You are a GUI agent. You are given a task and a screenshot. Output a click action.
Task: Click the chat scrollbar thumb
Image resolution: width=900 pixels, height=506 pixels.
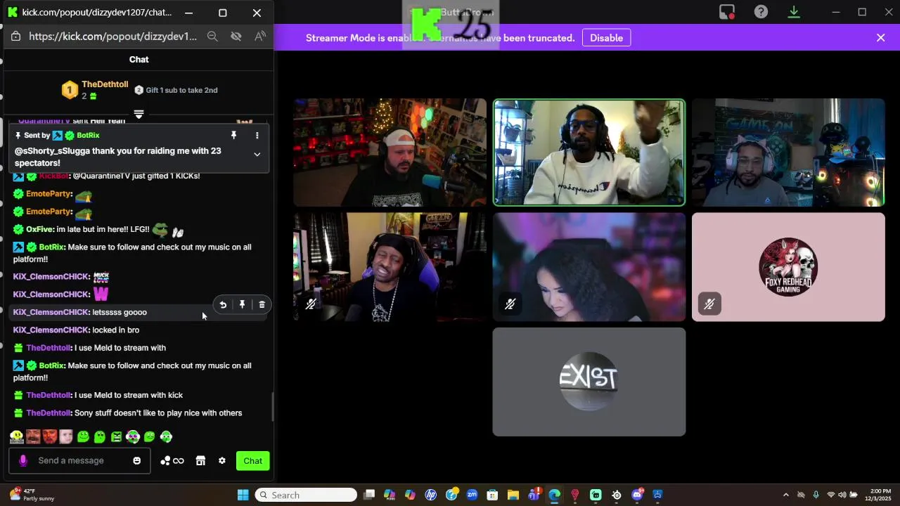(x=273, y=407)
